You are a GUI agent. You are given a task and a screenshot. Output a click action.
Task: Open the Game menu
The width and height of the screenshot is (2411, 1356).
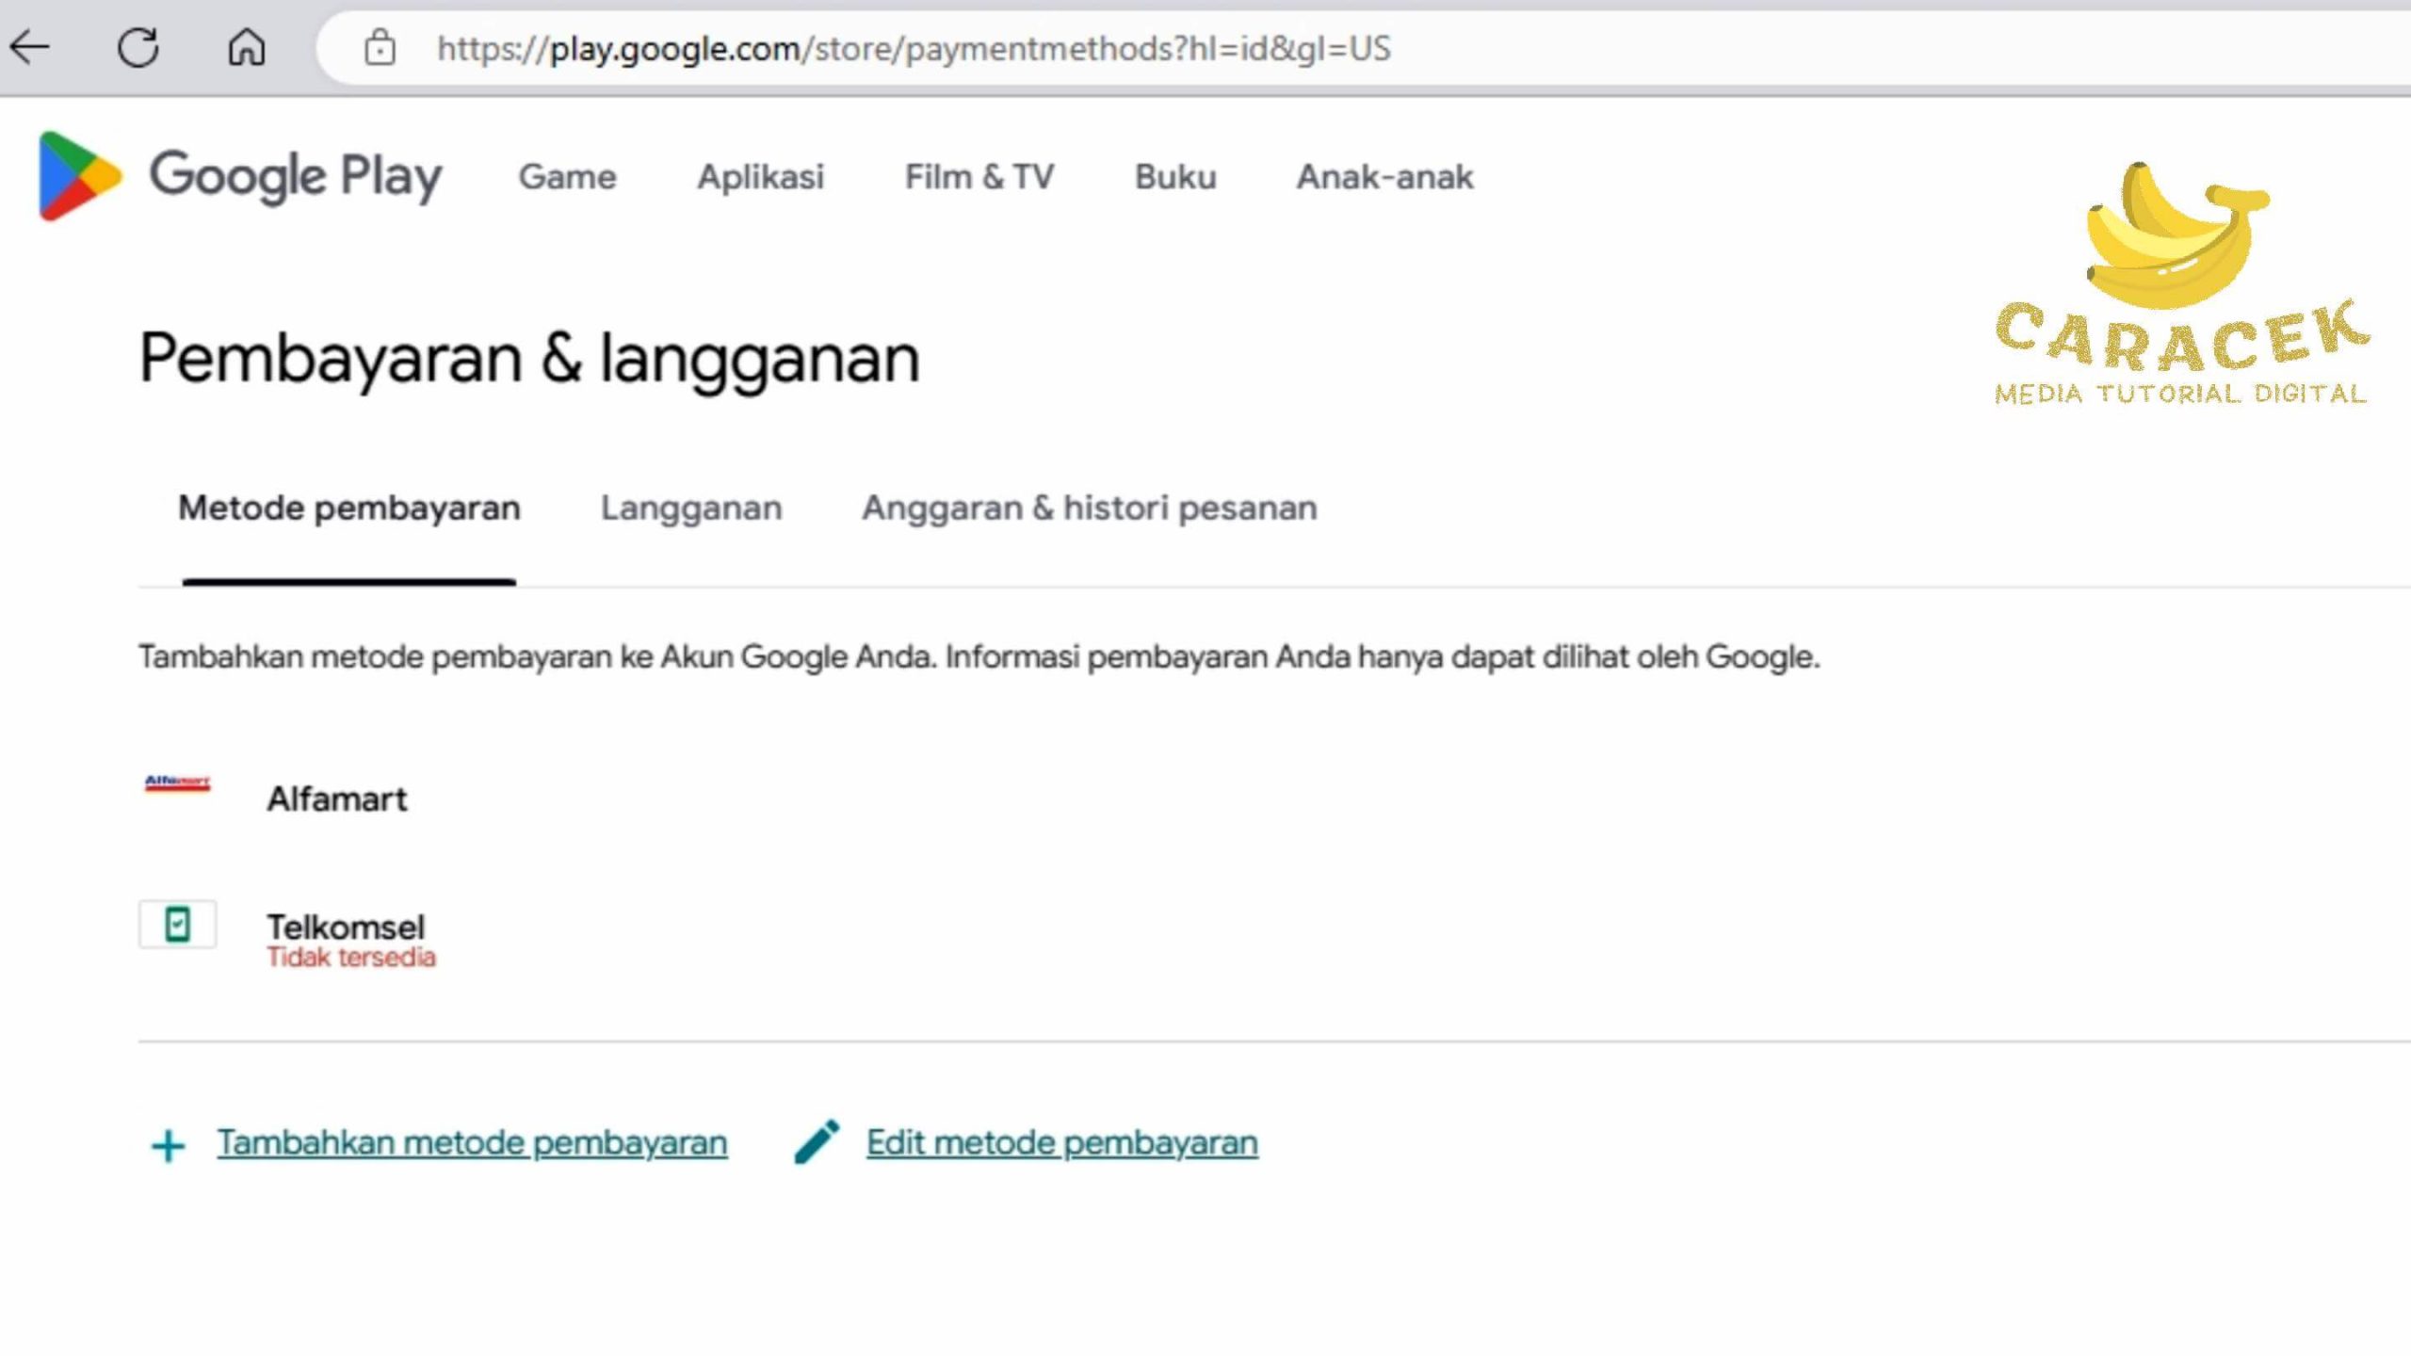point(567,177)
